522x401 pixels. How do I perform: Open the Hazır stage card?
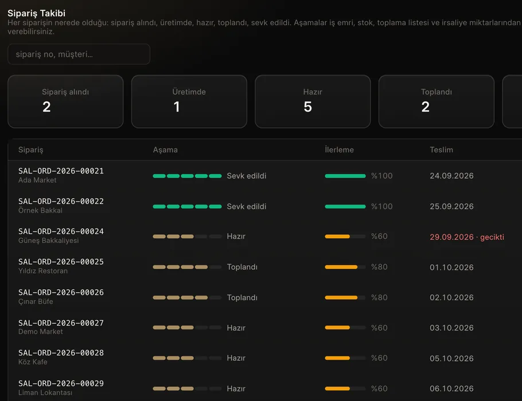(313, 101)
